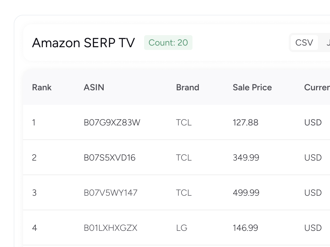The height and width of the screenshot is (247, 330).
Task: Click sale price 127.88
Action: 245,122
